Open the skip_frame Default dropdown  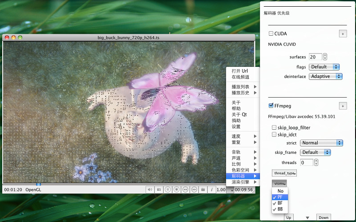[315, 152]
